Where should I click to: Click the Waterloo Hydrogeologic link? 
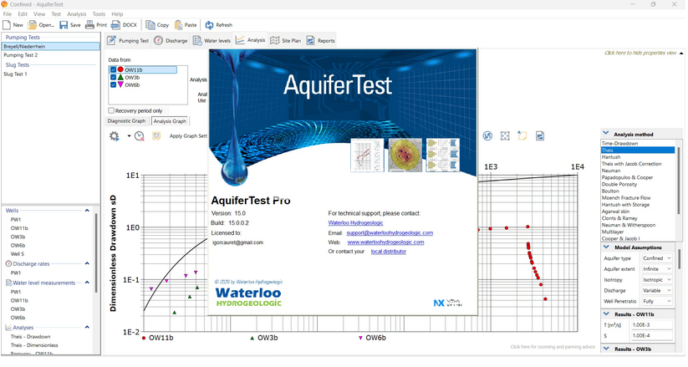pos(355,222)
